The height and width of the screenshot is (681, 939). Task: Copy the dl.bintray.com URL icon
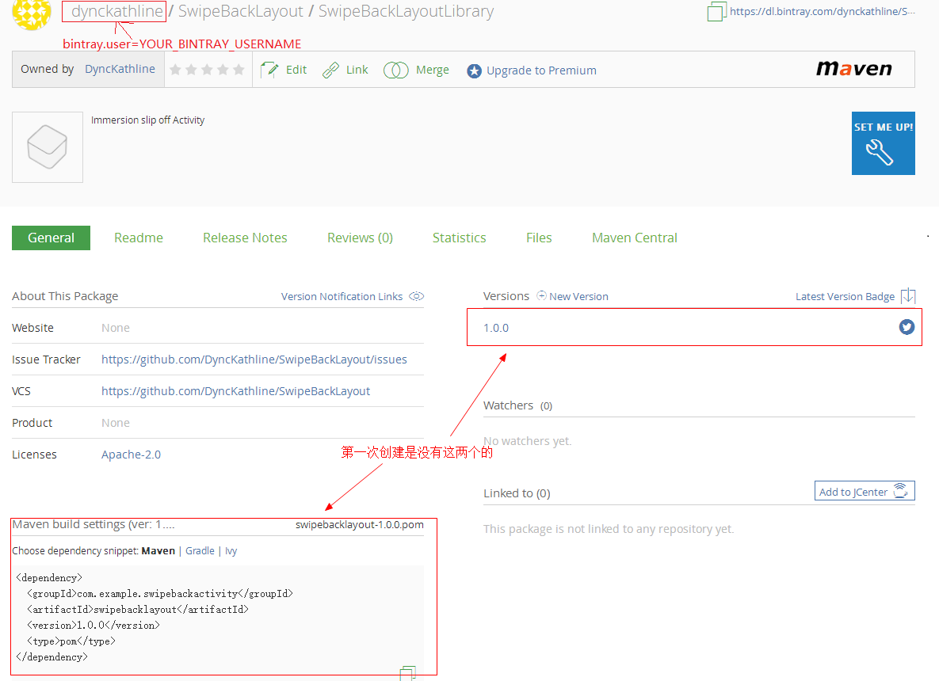tap(716, 11)
